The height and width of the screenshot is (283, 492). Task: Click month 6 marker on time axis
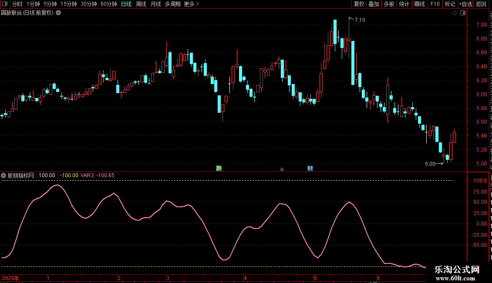point(379,278)
